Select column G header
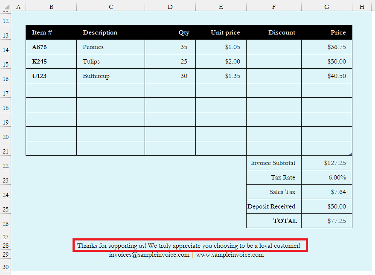375x275 pixels. (327, 7)
